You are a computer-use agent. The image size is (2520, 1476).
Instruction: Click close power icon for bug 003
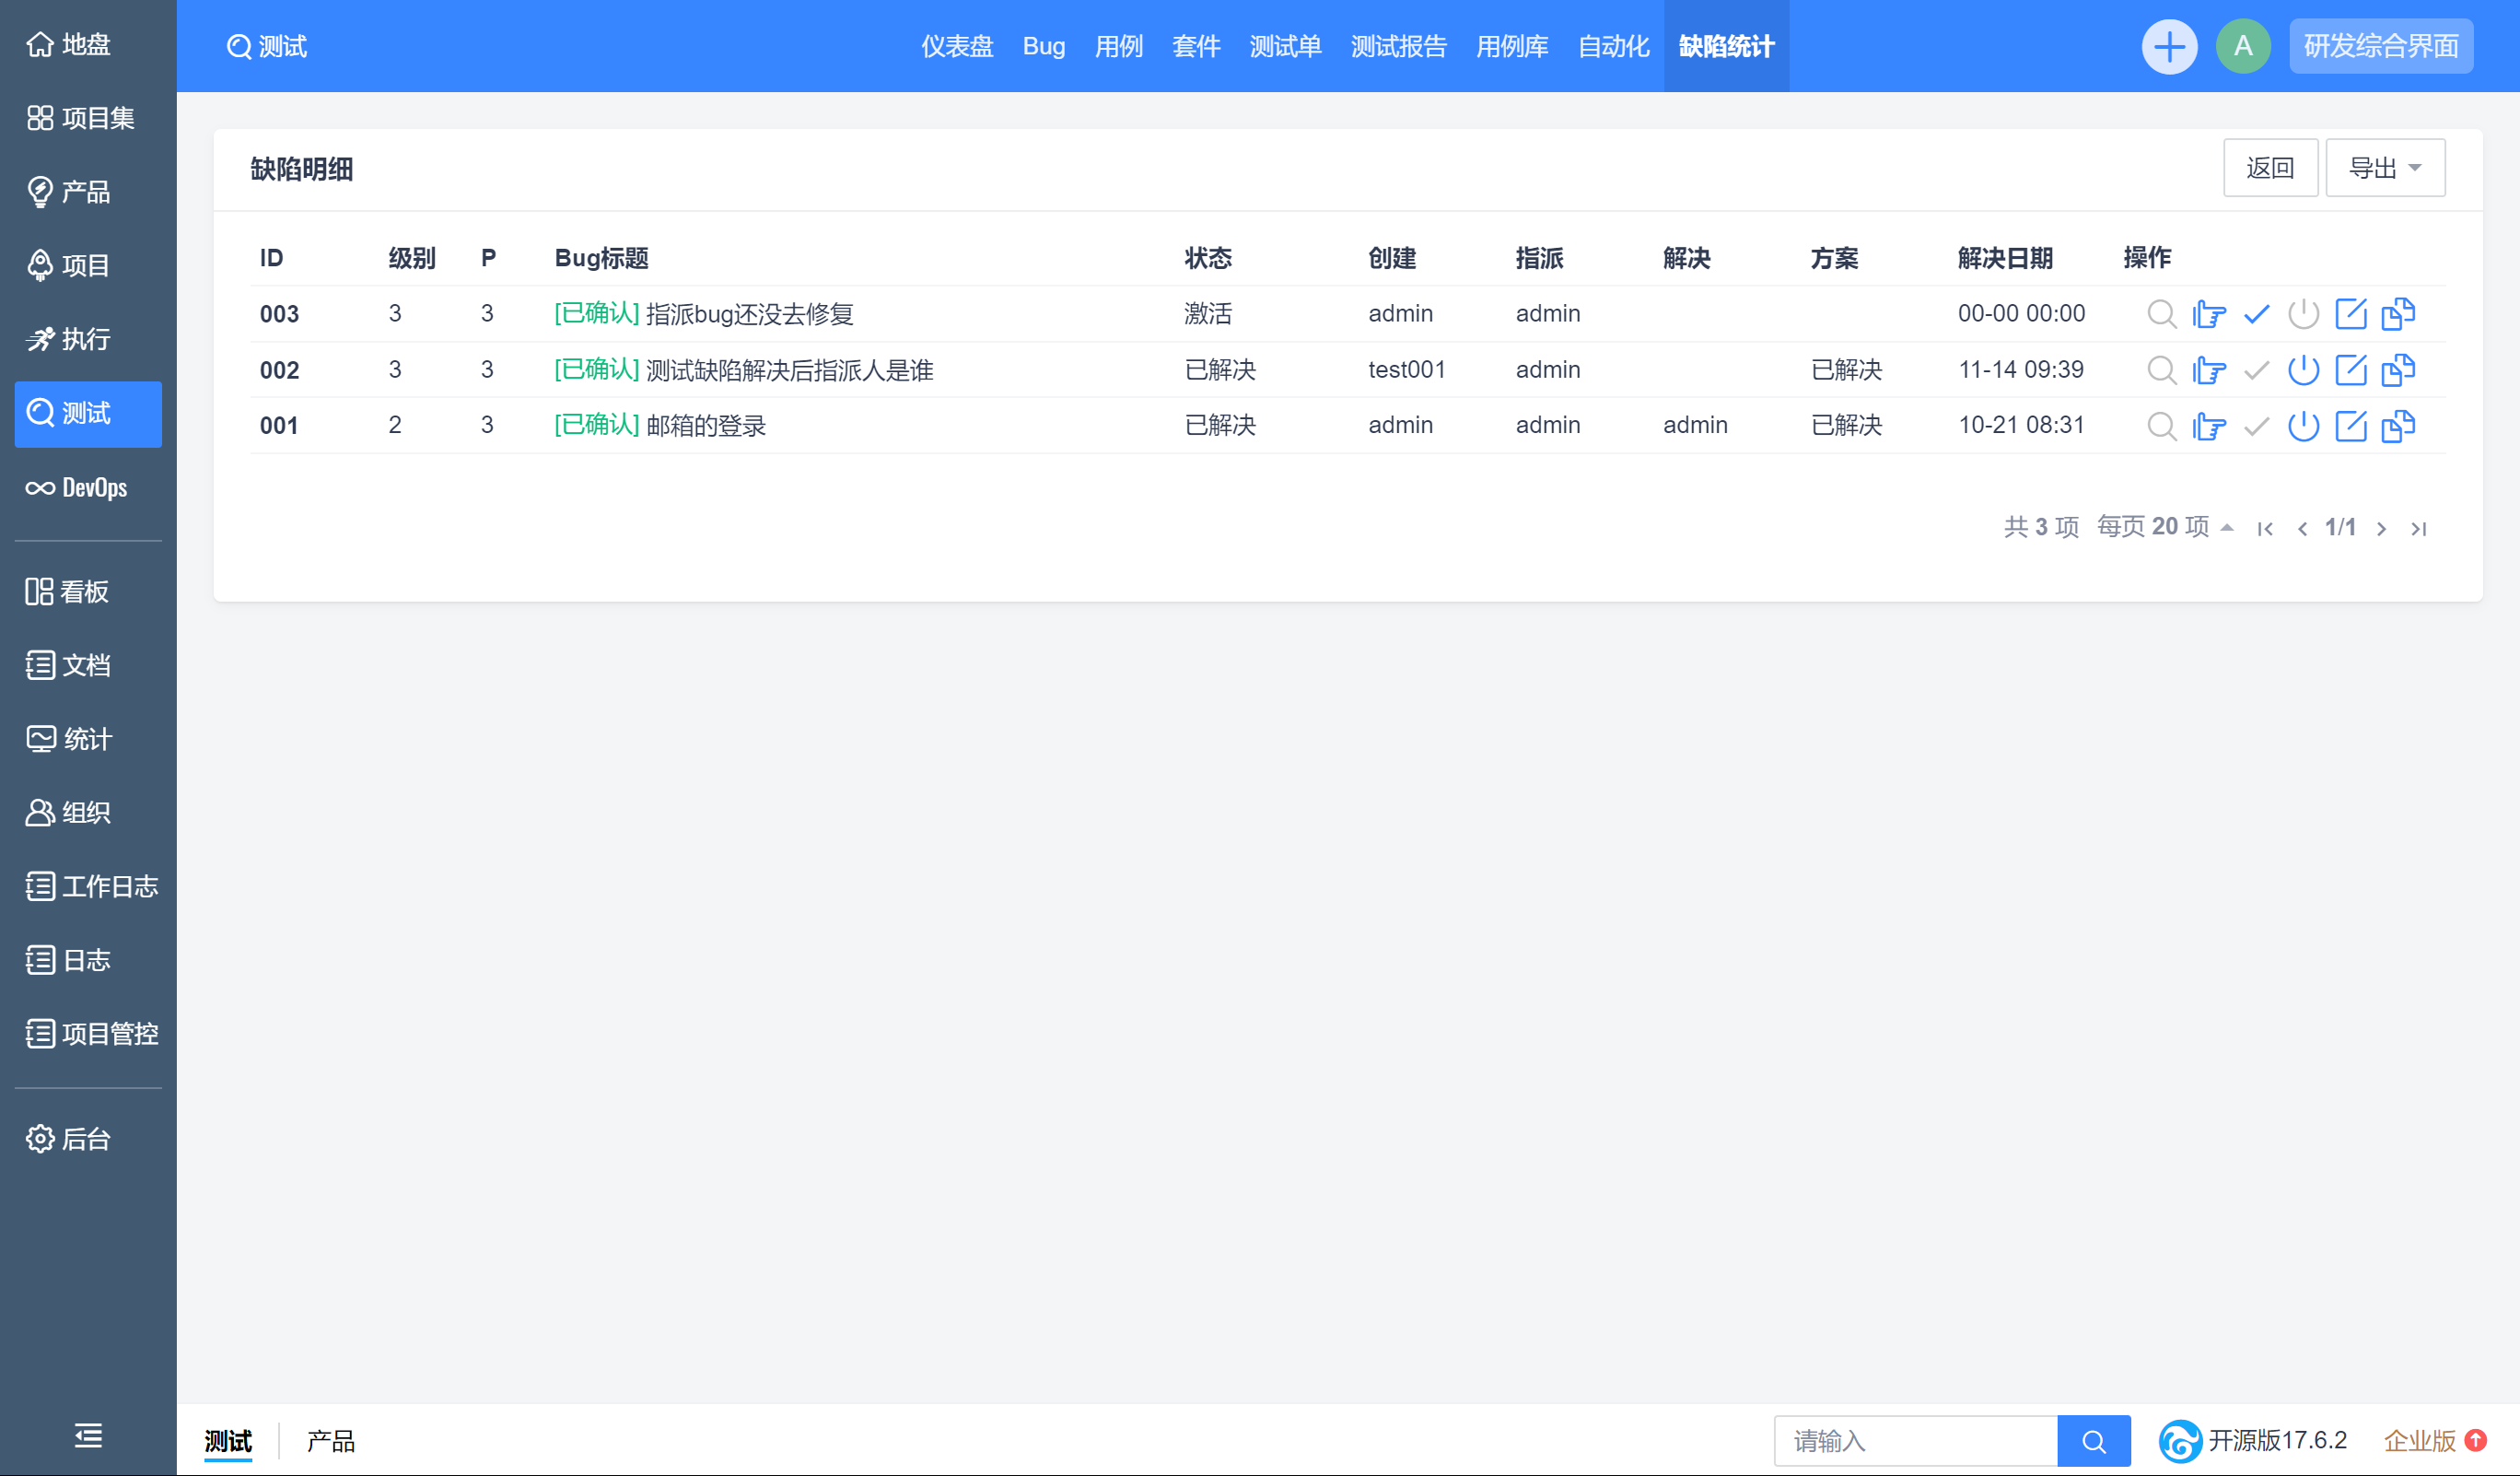pyautogui.click(x=2303, y=314)
